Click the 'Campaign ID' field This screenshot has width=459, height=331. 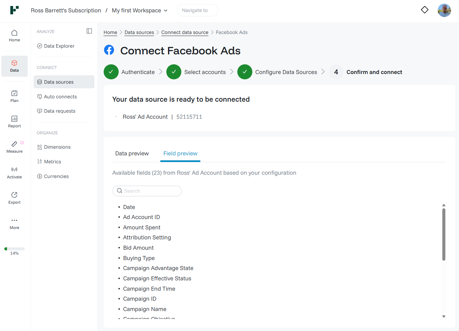pos(140,299)
